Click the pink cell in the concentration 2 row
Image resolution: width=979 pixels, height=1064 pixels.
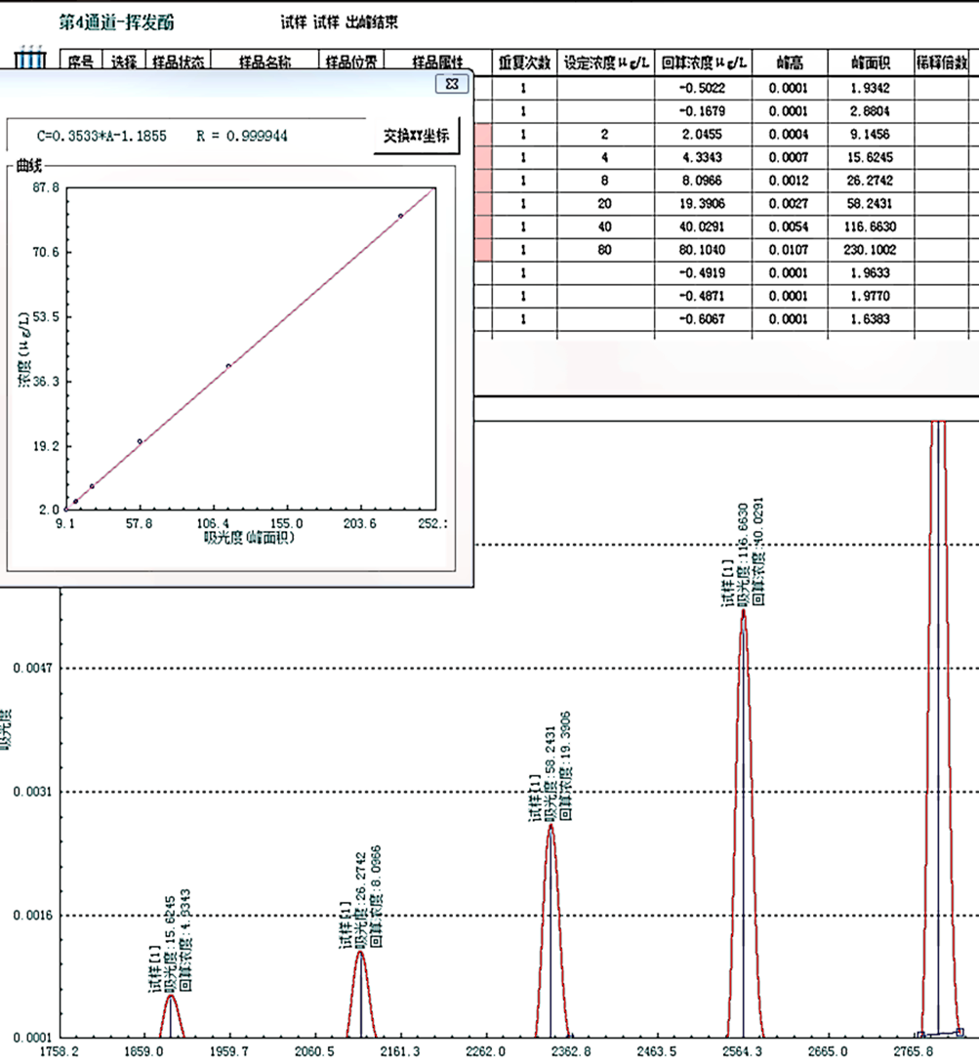click(x=483, y=134)
